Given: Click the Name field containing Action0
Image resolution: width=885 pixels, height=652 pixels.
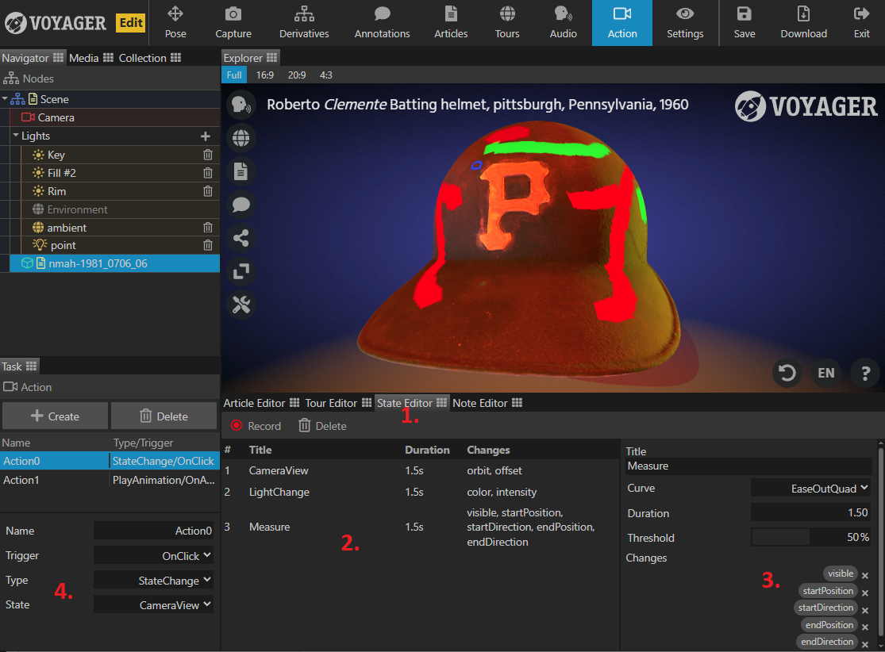Looking at the screenshot, I should click(153, 531).
